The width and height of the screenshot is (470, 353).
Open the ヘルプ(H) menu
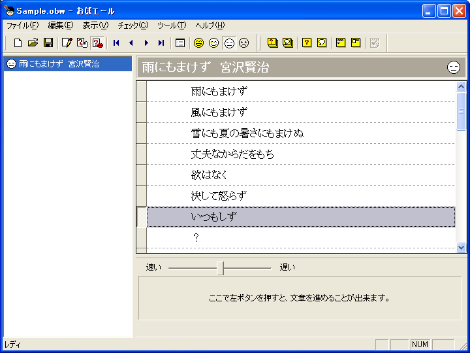point(210,25)
